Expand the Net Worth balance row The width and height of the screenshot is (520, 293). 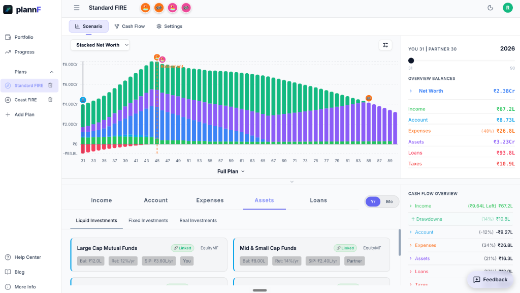pos(461,91)
